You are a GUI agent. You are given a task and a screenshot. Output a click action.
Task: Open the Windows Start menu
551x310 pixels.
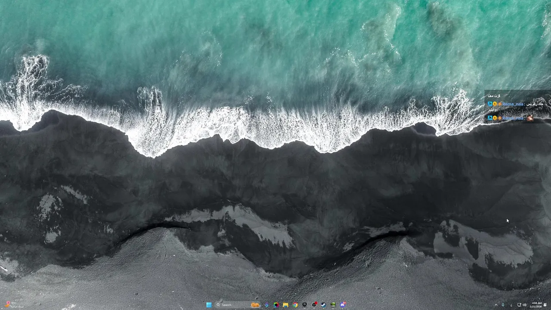[209, 305]
